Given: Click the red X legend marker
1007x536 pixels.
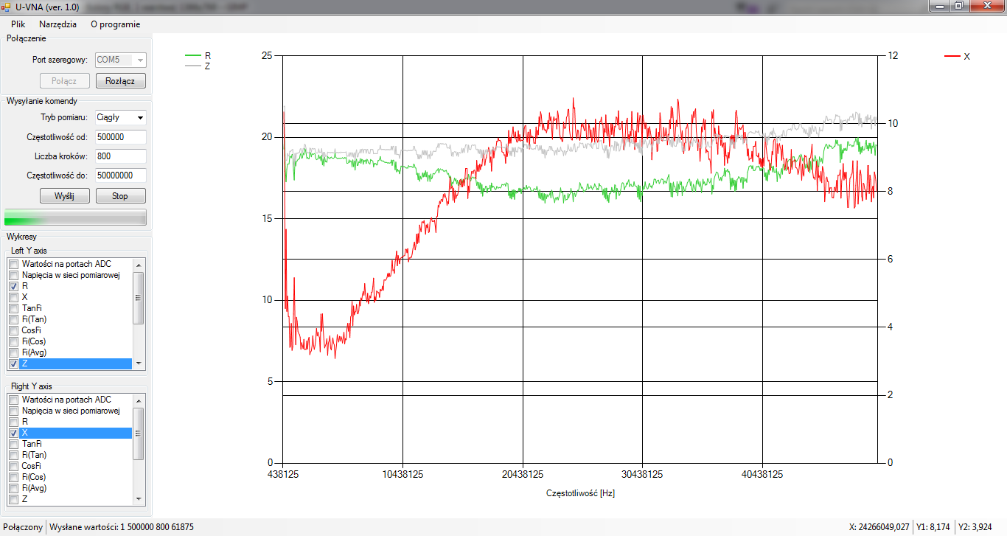Looking at the screenshot, I should pyautogui.click(x=952, y=56).
